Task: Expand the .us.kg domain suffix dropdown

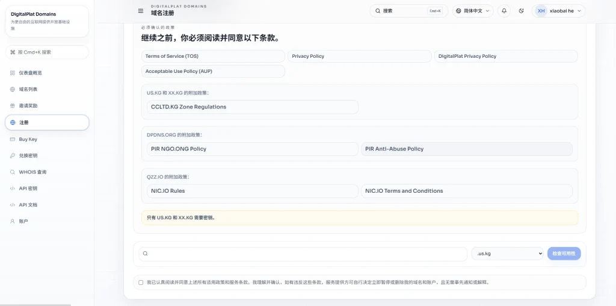Action: pos(507,254)
